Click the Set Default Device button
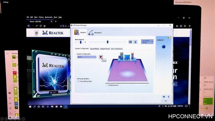This screenshot has width=215, height=121. coord(146,42)
